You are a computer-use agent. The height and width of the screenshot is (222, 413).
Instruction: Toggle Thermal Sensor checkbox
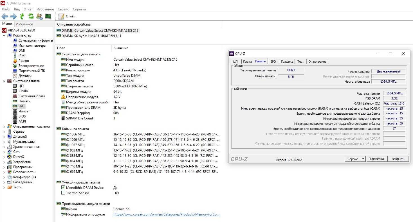point(63,193)
